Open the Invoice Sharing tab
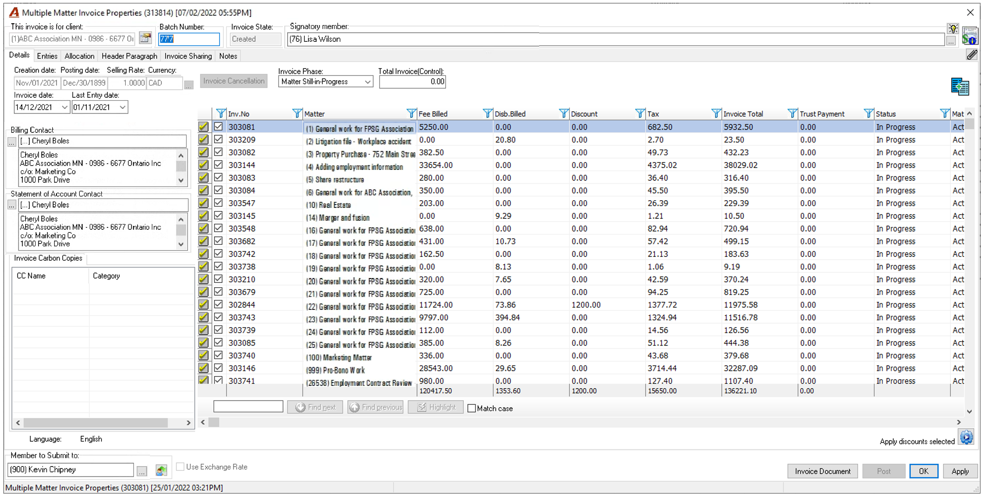Image resolution: width=982 pixels, height=496 pixels. point(188,56)
